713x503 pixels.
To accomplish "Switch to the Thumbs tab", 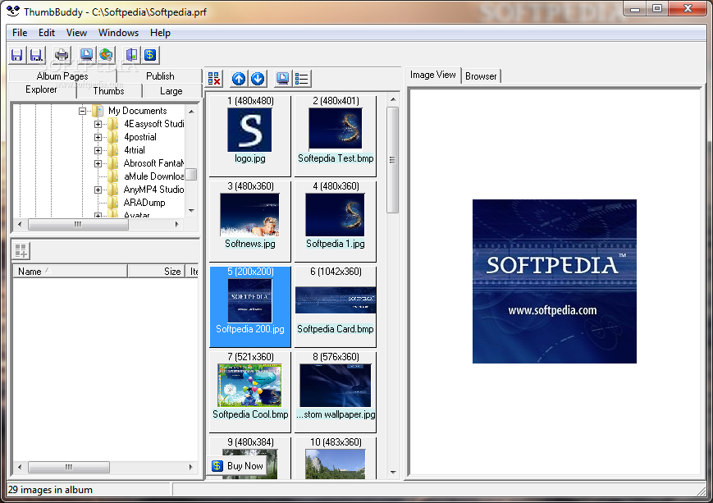I will [108, 91].
